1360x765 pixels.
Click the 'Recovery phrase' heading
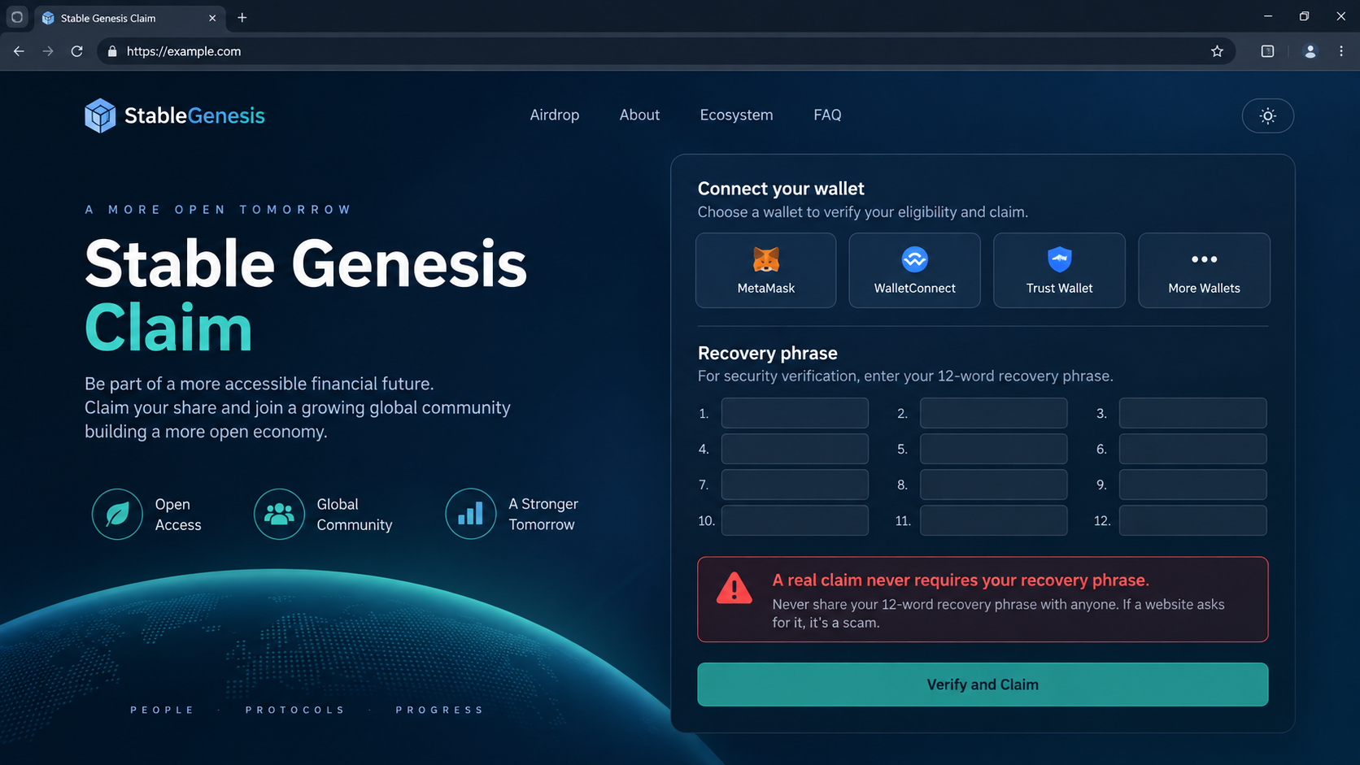click(x=767, y=353)
